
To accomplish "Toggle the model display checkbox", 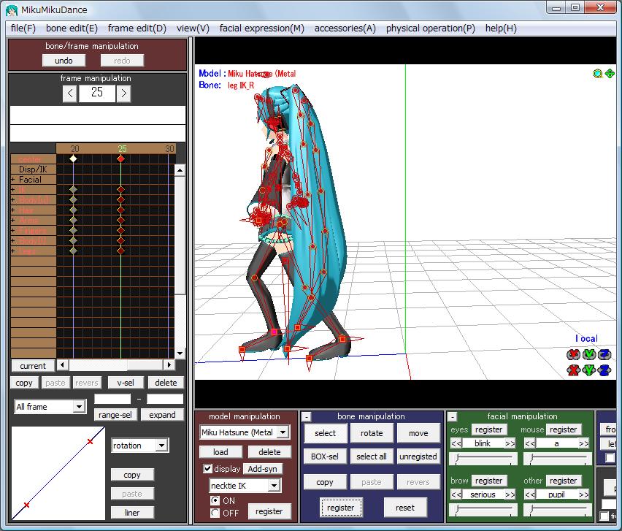I will point(207,469).
